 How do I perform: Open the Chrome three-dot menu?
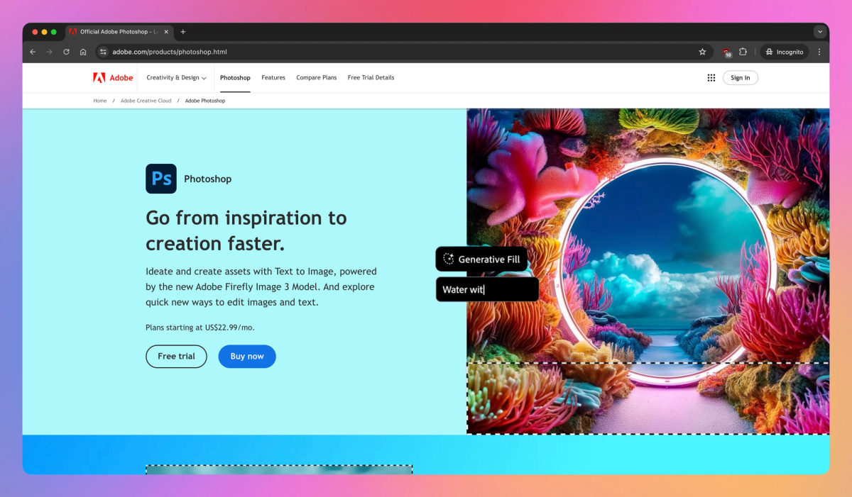tap(819, 51)
